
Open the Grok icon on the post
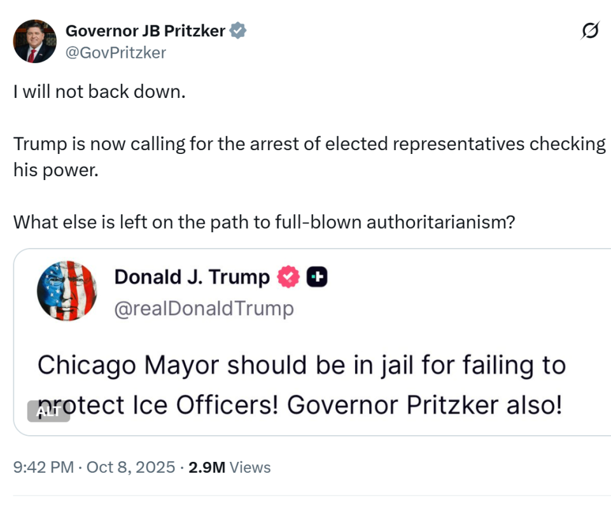pos(590,31)
